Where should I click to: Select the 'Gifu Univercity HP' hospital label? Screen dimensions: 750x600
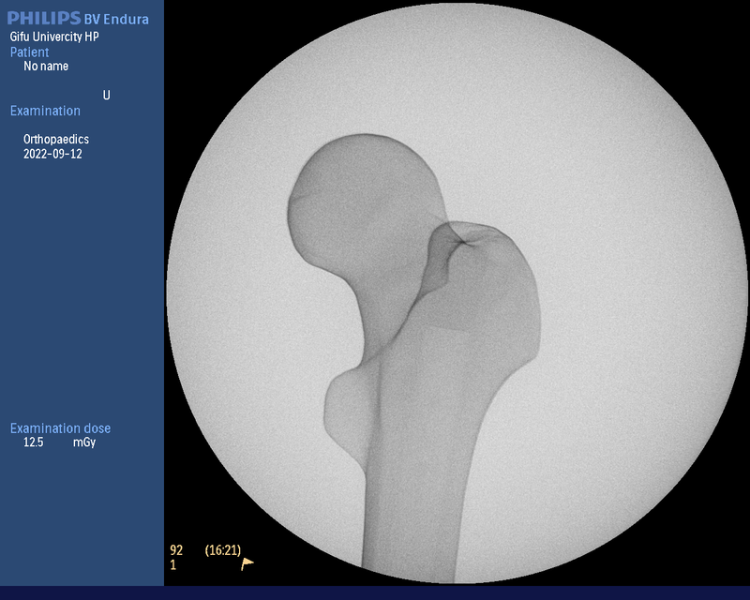pyautogui.click(x=54, y=37)
